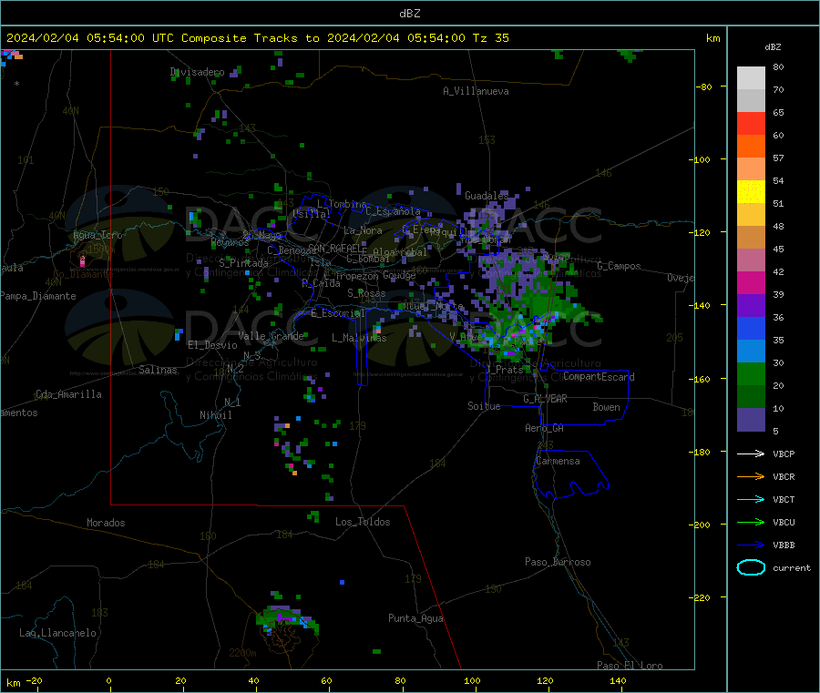Click the dBZ title at top
Screen dimensions: 820x693
[409, 14]
